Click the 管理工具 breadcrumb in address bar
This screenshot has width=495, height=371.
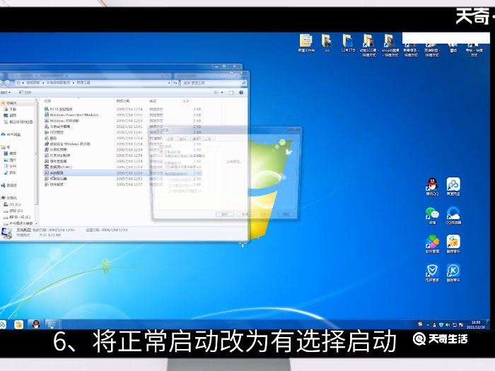coord(83,83)
